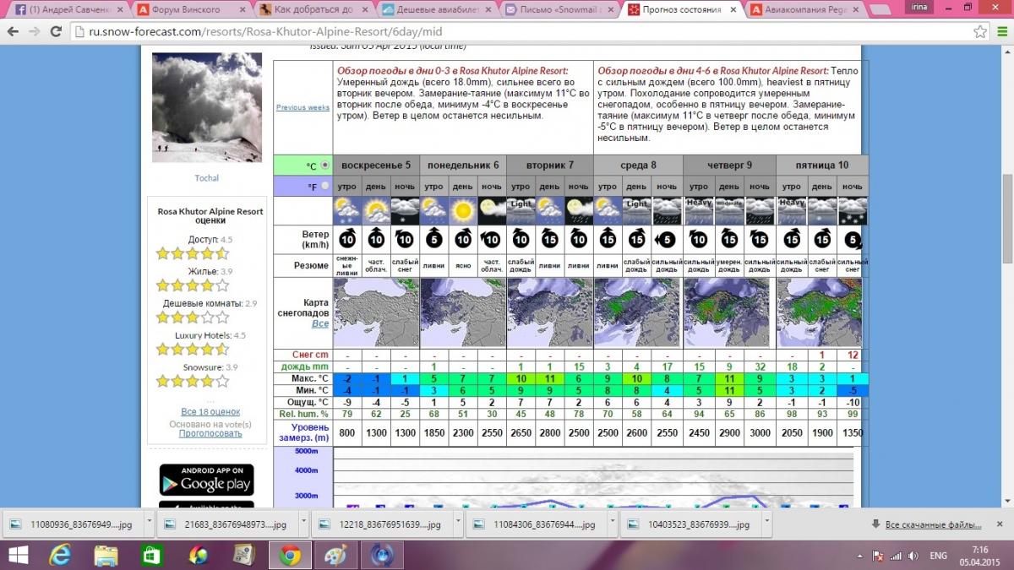Viewport: 1014px width, 570px height.
Task: Click the Thursday morning Heavy rain icon
Action: tap(698, 209)
